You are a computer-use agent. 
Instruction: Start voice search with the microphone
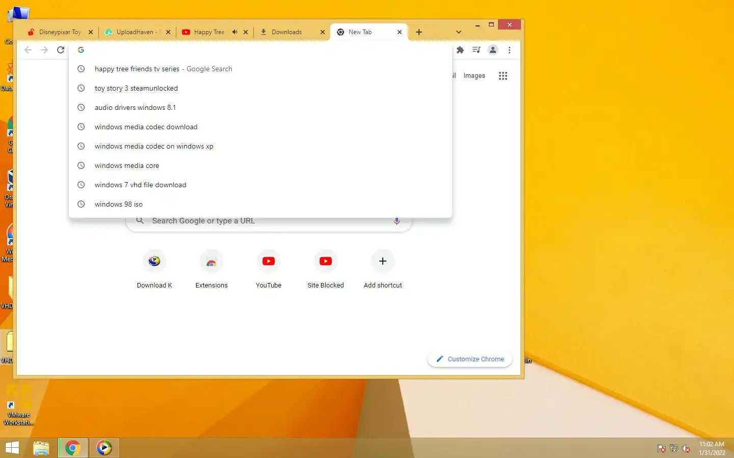397,221
